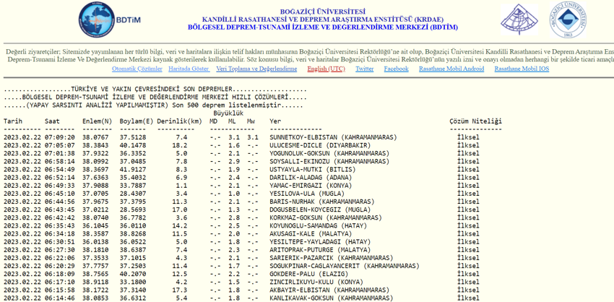Click the BOĞAZİÇİ ÜNİVERSİTESİ title text
This screenshot has width=614, height=302.
pos(323,12)
